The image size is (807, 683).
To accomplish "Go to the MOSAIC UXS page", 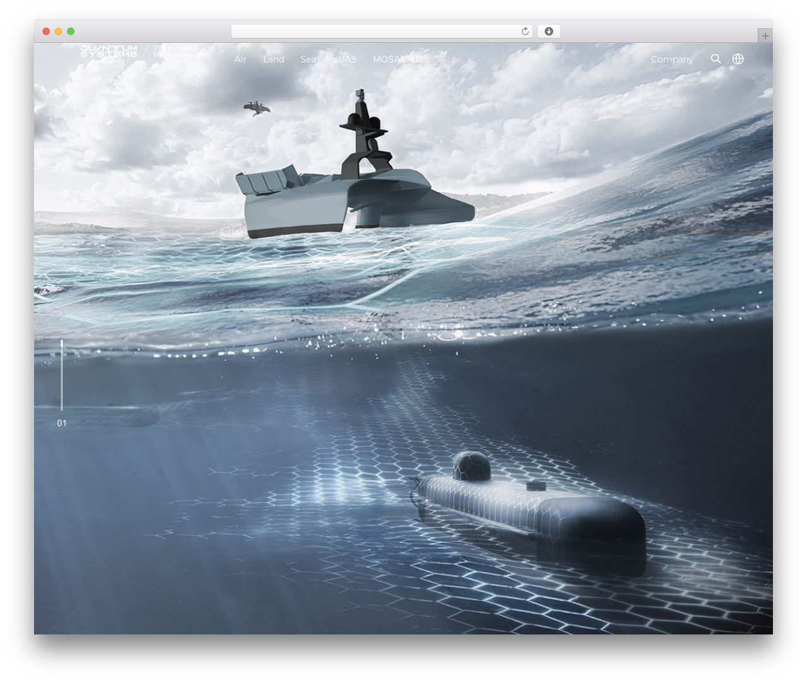I will [401, 59].
